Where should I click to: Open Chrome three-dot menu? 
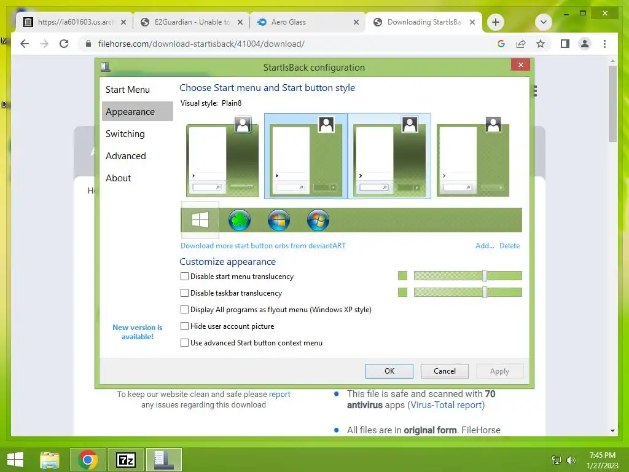coord(604,44)
